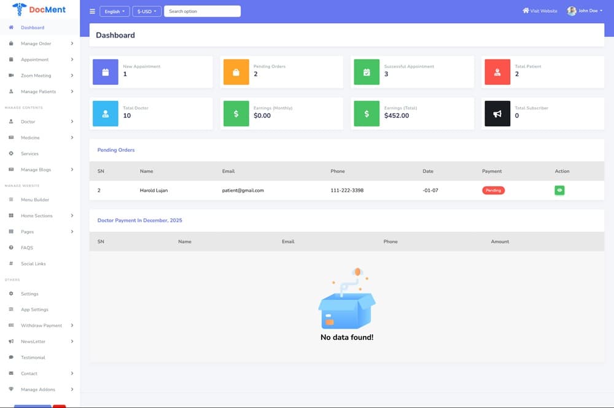Open the English language dropdown

tap(114, 11)
